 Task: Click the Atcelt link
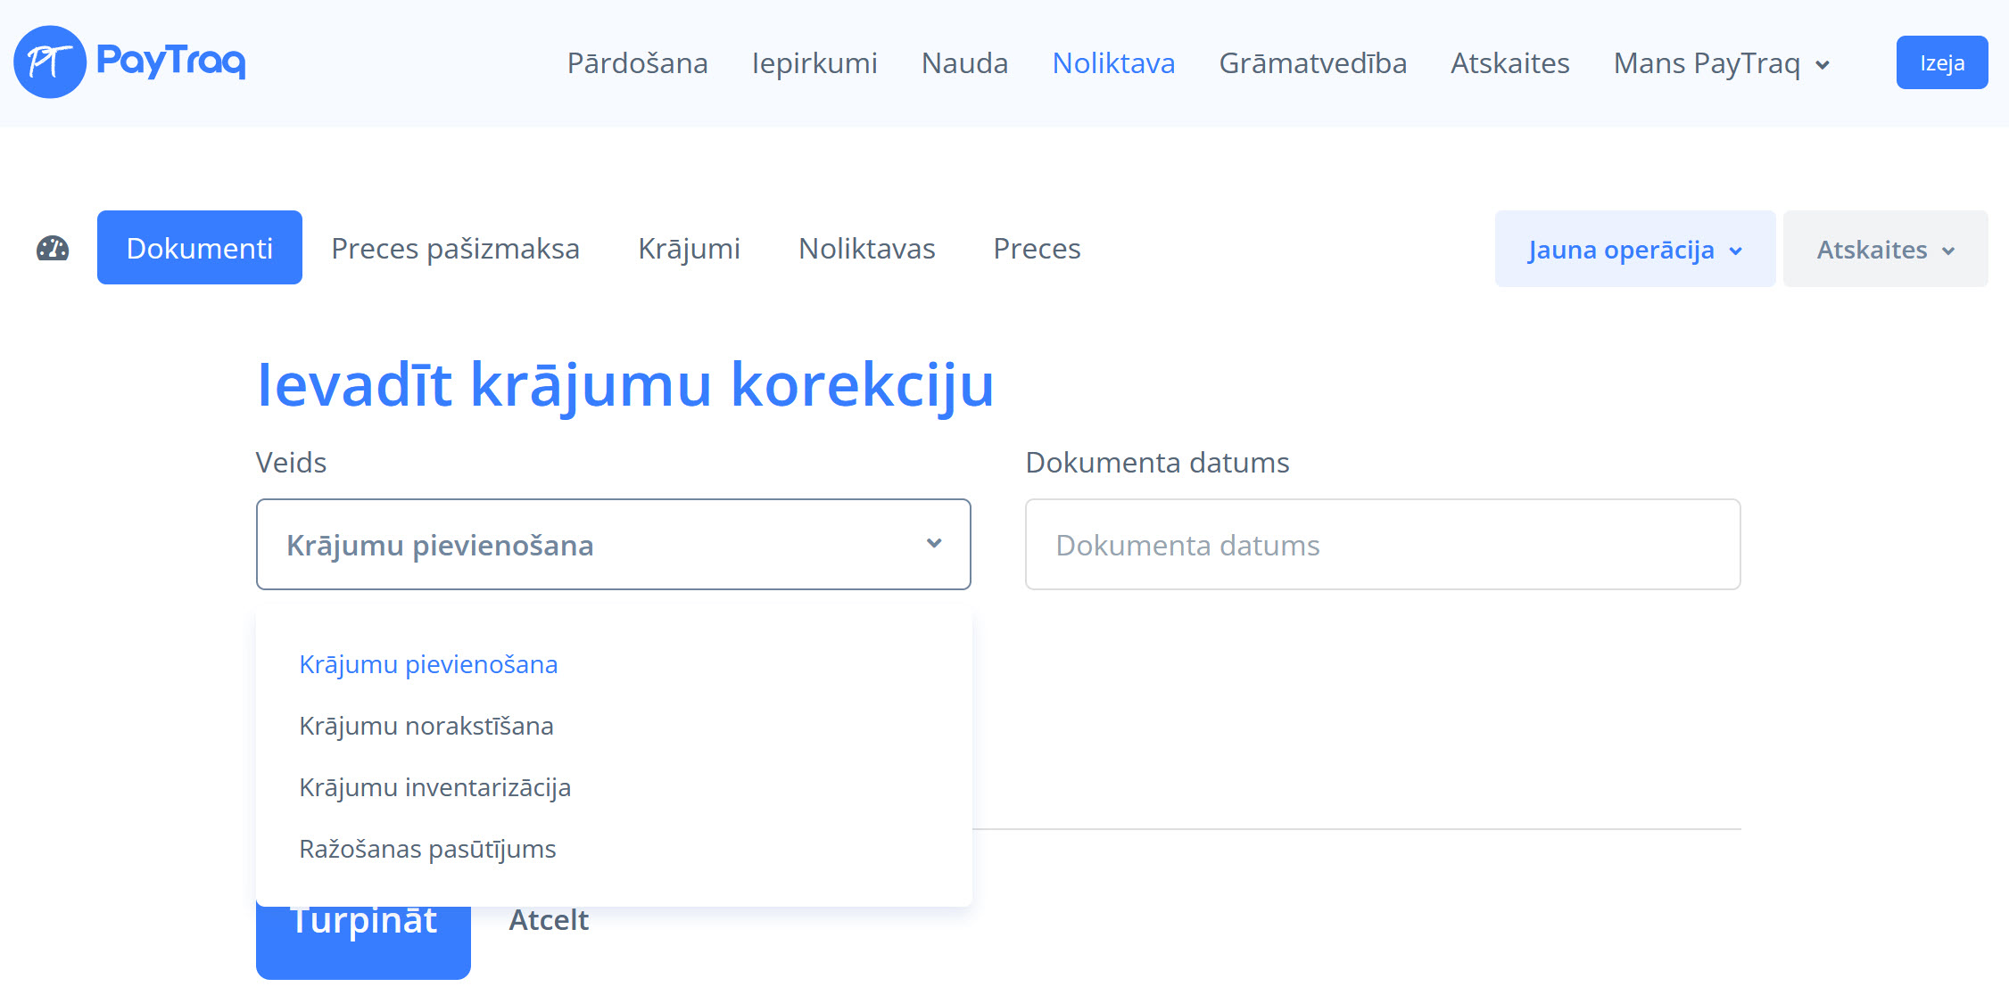click(x=549, y=920)
